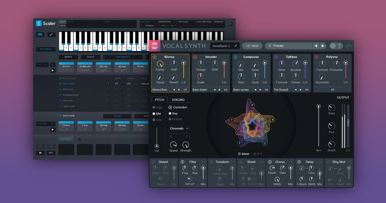Click the Eb min chord pad
Viewport: 386px width, 203px height.
click(67, 67)
